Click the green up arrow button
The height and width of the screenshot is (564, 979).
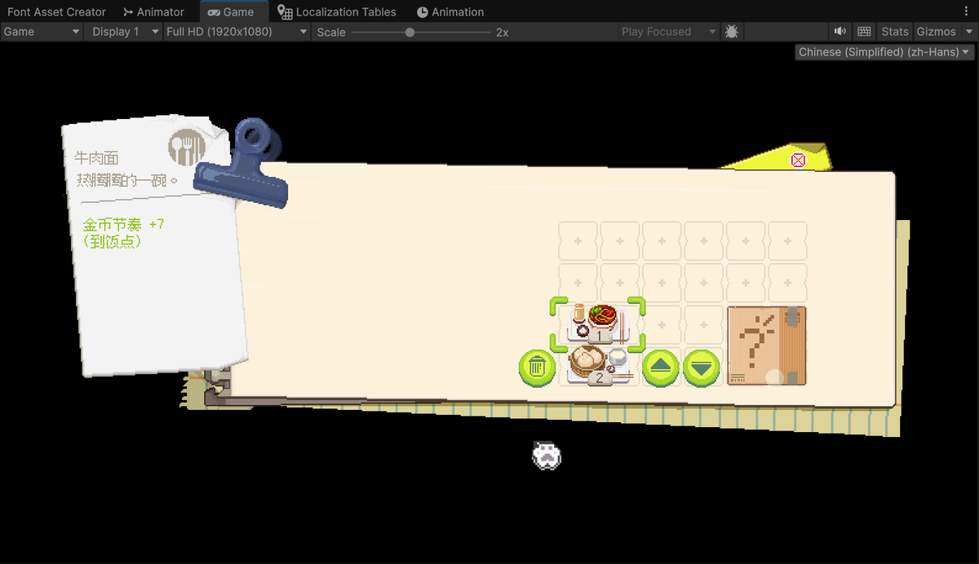(x=661, y=368)
